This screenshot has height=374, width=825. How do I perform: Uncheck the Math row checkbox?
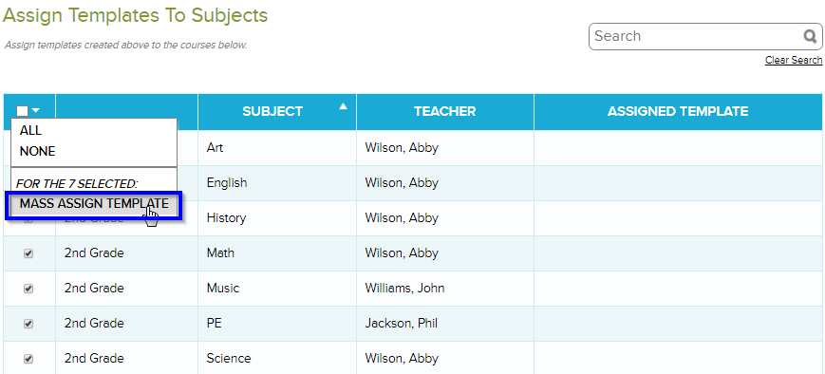point(28,253)
